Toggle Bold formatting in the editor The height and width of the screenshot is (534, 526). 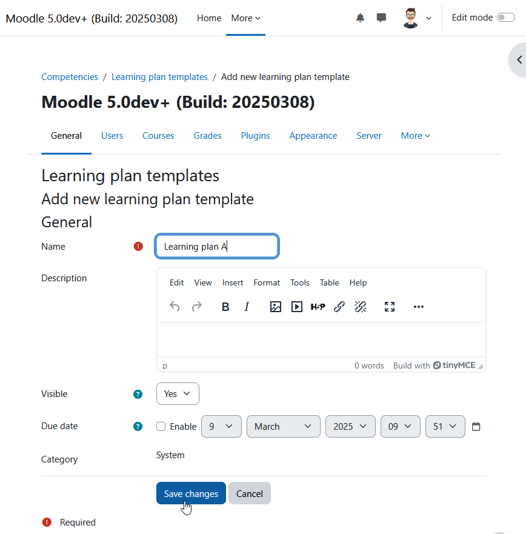[225, 307]
